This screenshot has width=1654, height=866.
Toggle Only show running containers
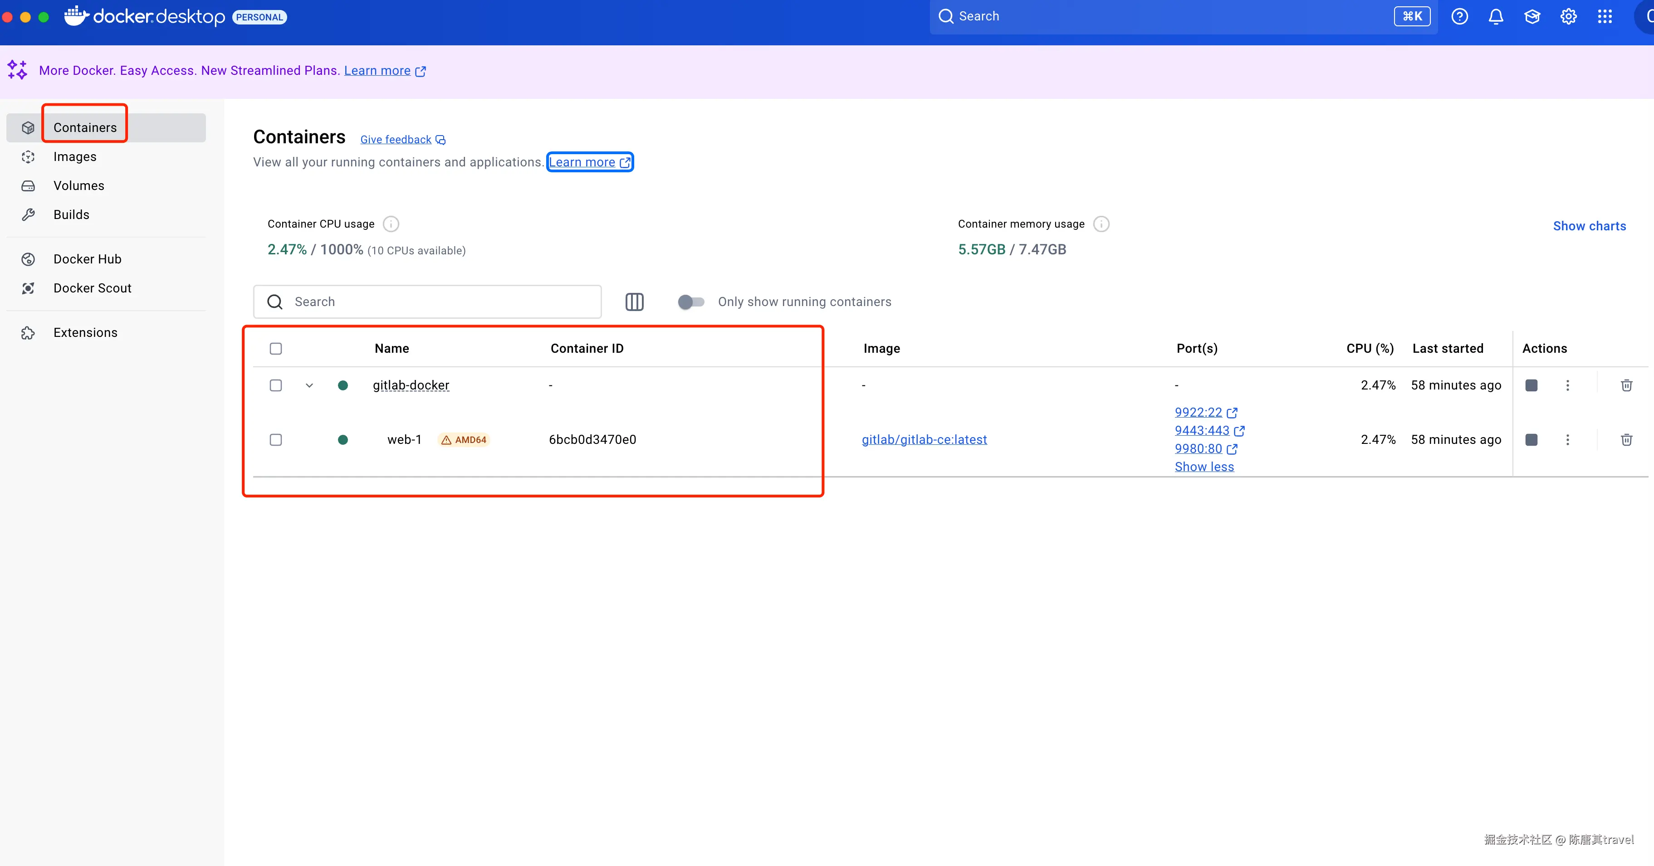click(691, 302)
